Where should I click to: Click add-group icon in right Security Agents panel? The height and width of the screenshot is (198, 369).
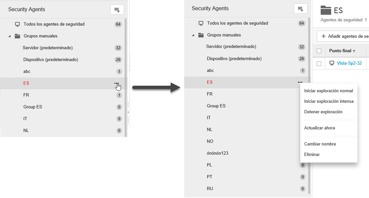coord(300,9)
